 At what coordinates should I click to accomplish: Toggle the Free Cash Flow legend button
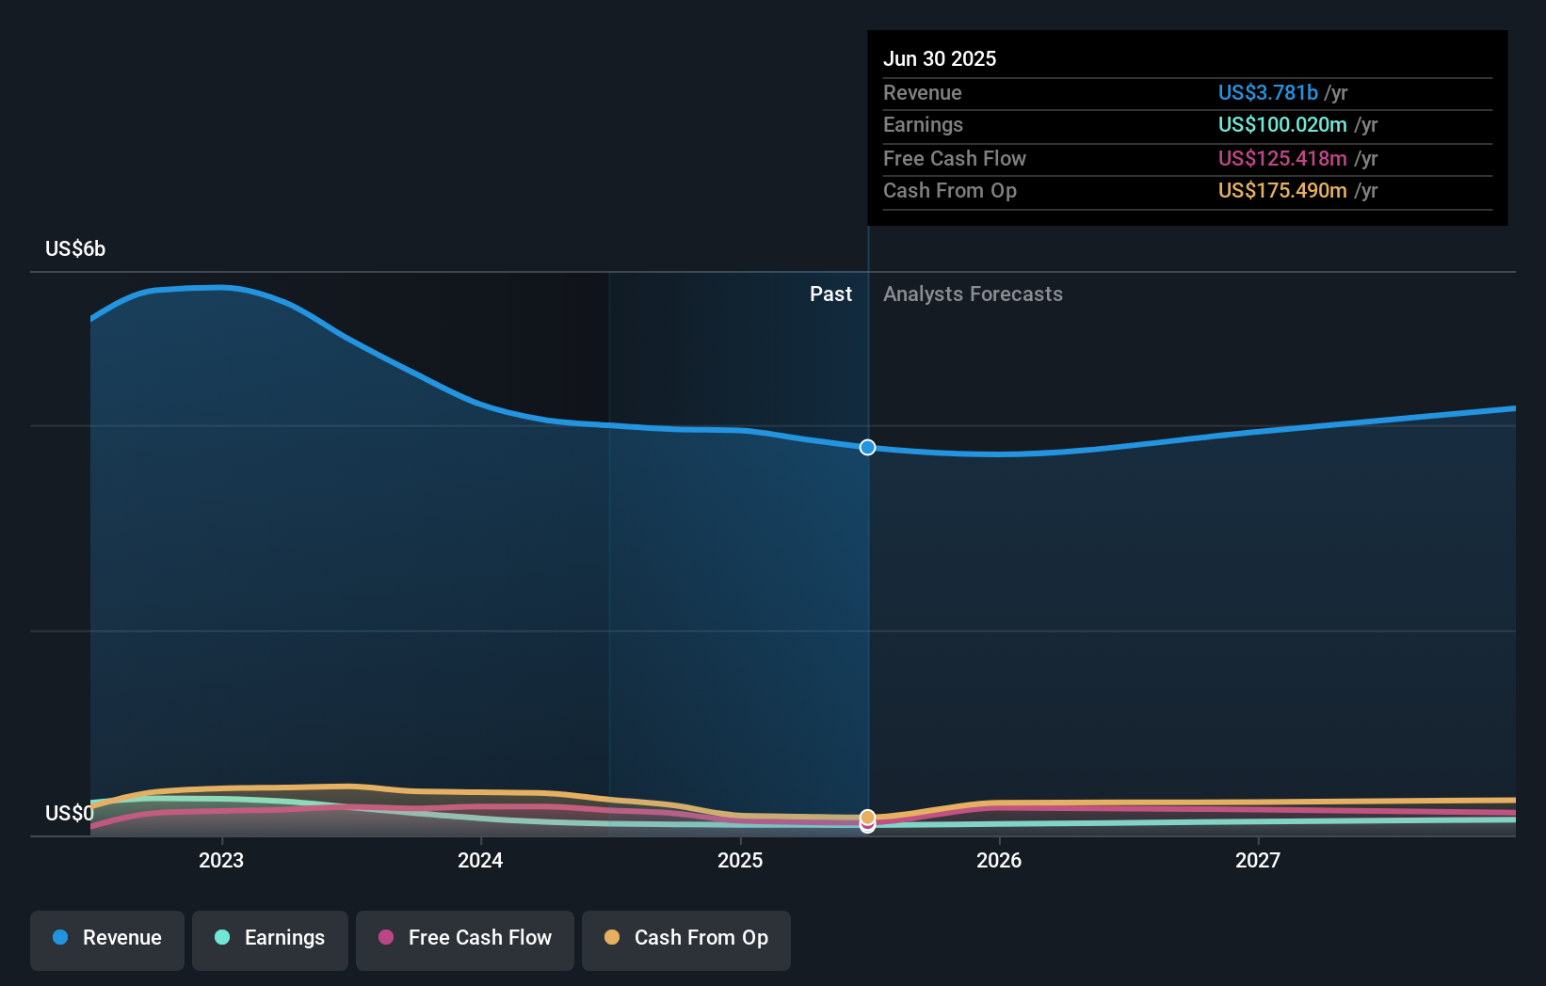(465, 940)
